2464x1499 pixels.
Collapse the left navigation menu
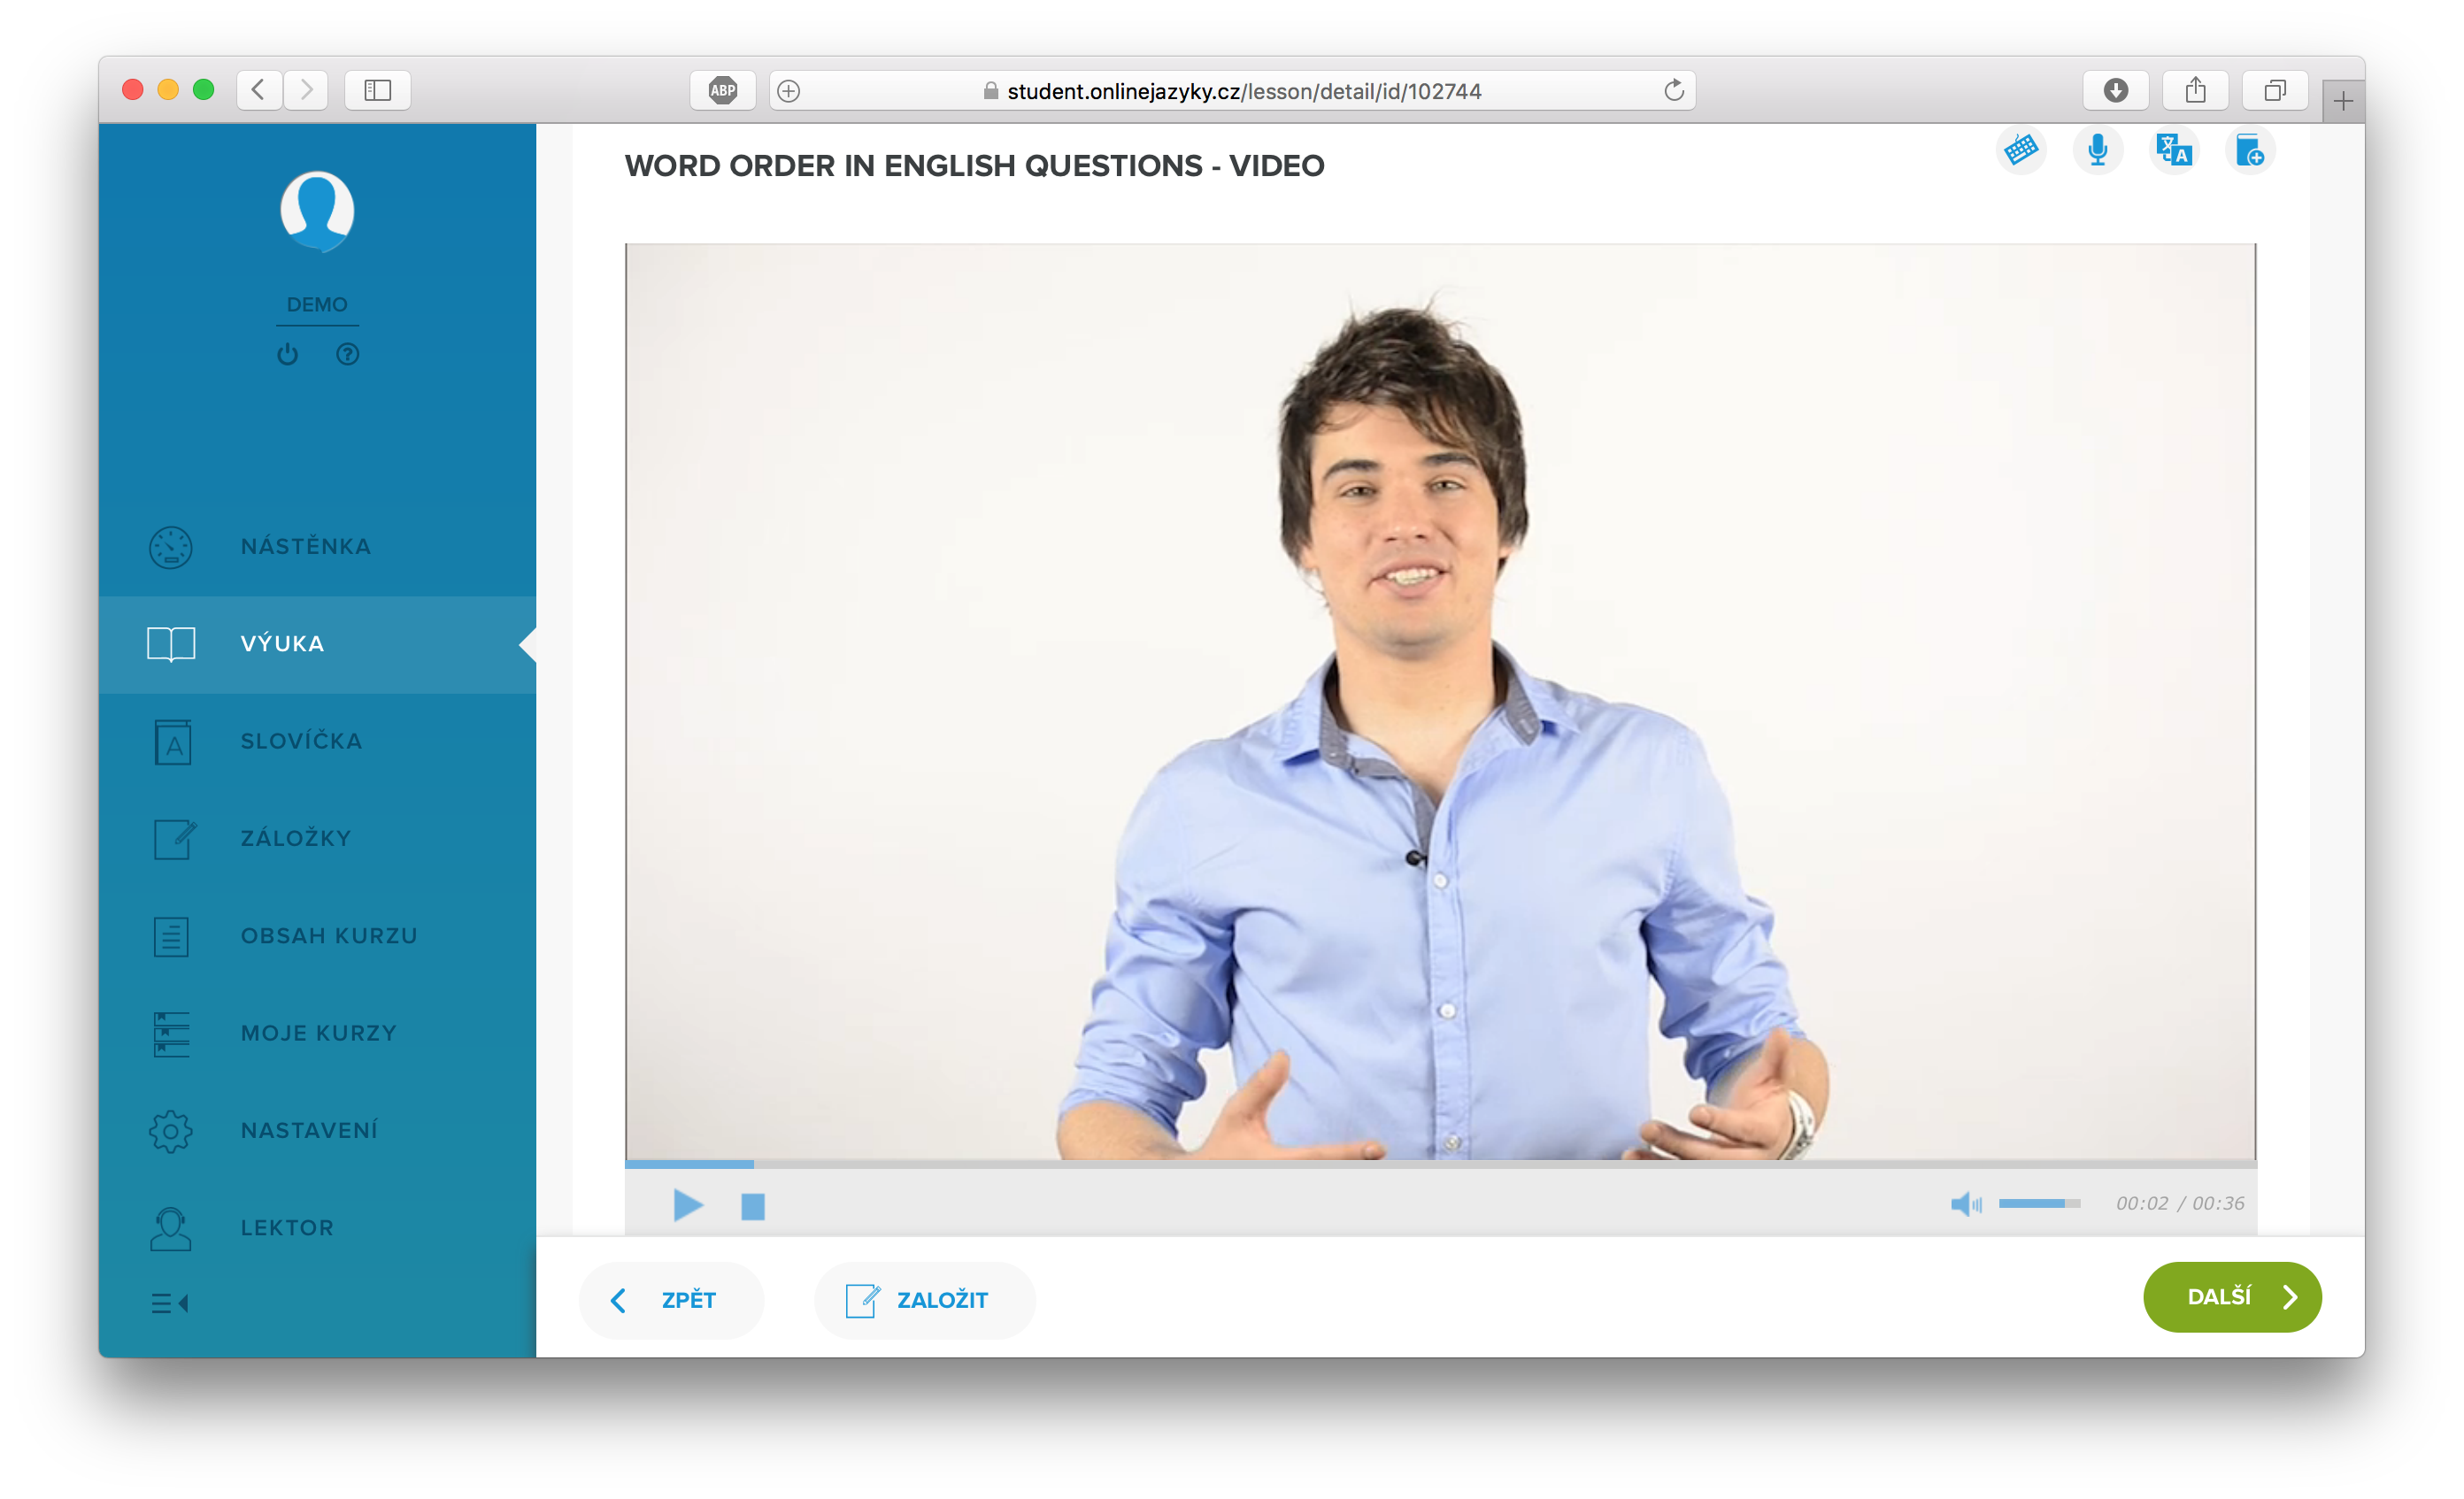[170, 1303]
